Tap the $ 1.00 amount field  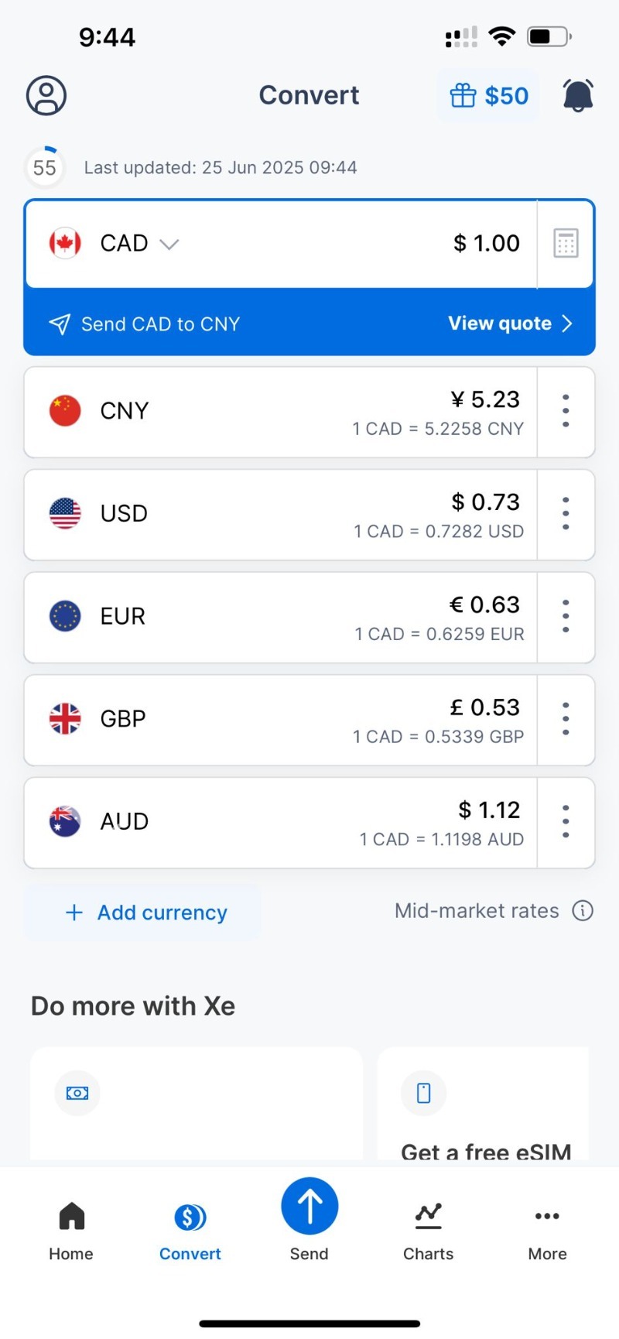(x=486, y=244)
